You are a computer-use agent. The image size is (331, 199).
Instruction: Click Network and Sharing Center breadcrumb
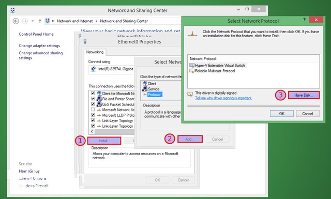pos(124,21)
